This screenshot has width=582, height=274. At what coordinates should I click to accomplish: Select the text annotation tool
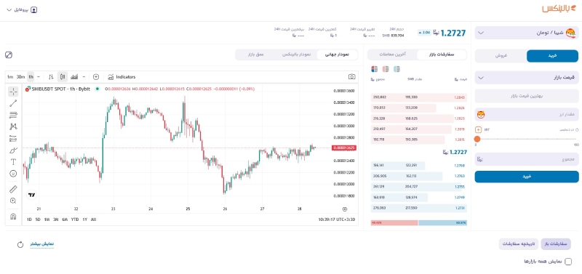click(x=13, y=162)
